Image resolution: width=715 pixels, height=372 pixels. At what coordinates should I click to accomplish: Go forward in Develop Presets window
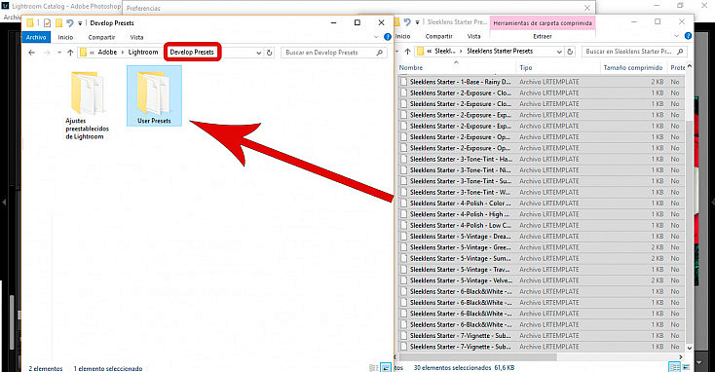(47, 53)
